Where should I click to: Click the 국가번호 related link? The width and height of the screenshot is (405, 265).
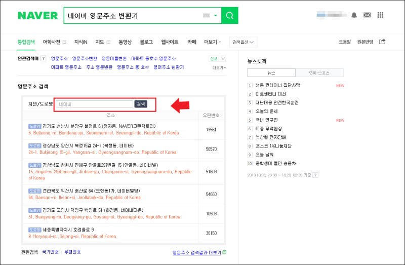tap(50, 252)
